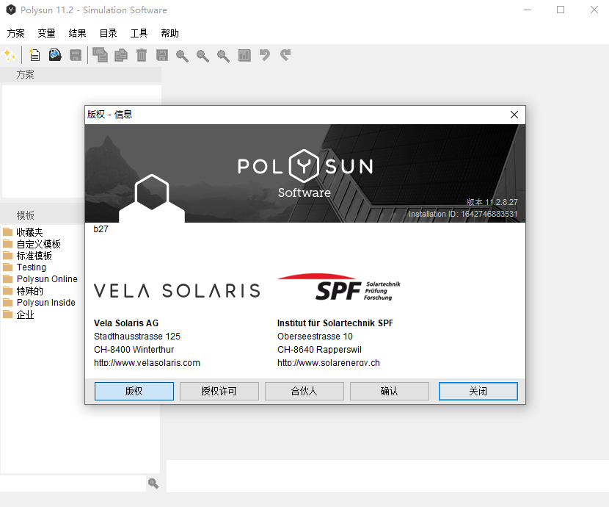The width and height of the screenshot is (609, 507).
Task: Click the 版权 button in the dialog
Action: tap(134, 391)
